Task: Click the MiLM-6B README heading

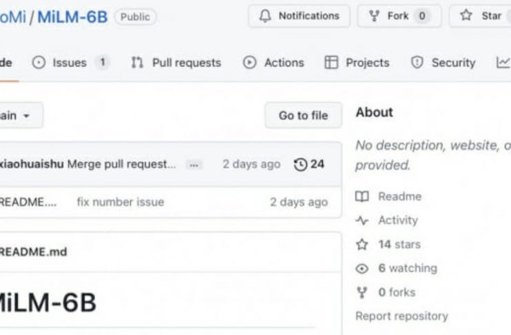Action: pyautogui.click(x=48, y=303)
